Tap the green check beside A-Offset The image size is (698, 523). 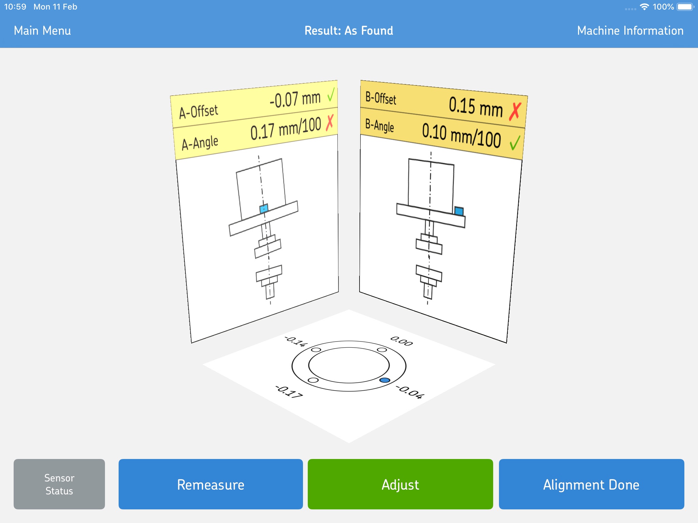click(331, 94)
